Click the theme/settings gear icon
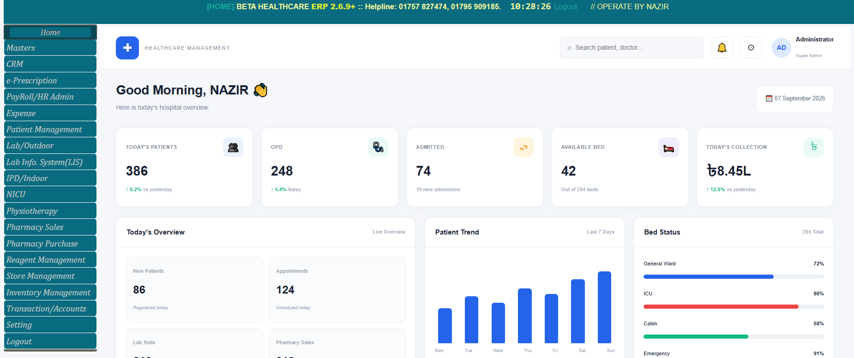Screen dimensions: 854x358 [751, 47]
